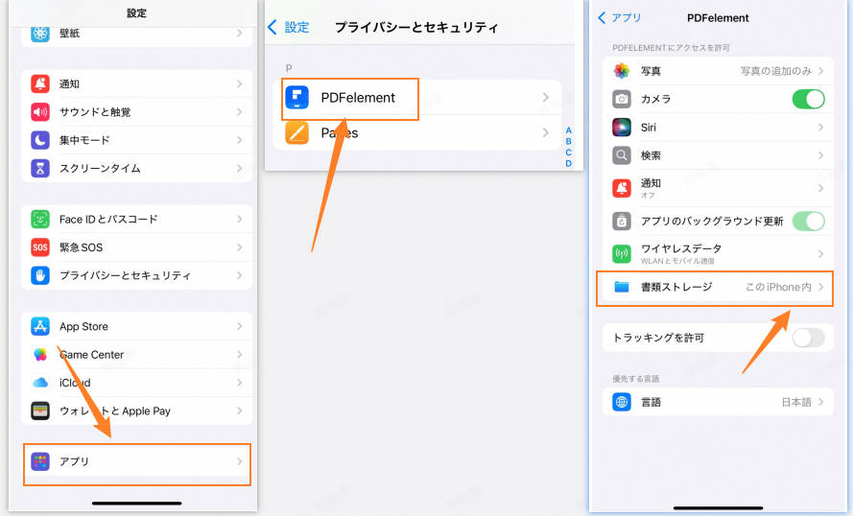Open the Face ID とパスコード icon
This screenshot has width=853, height=516.
pyautogui.click(x=39, y=219)
